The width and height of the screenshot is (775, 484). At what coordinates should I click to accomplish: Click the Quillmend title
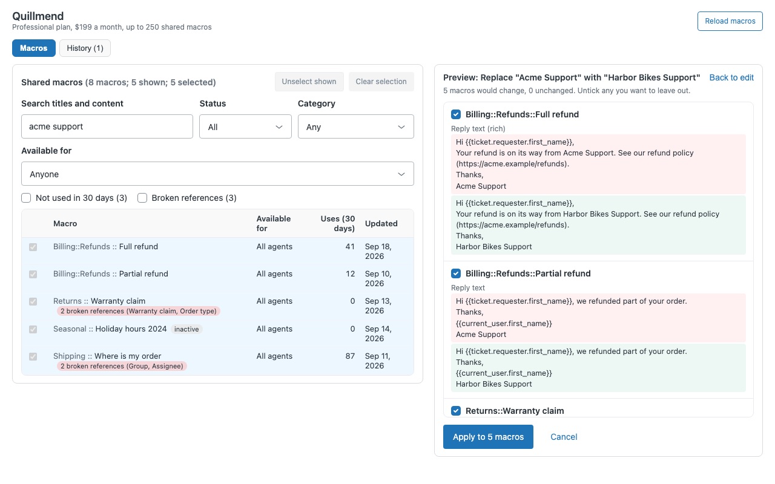[x=38, y=16]
